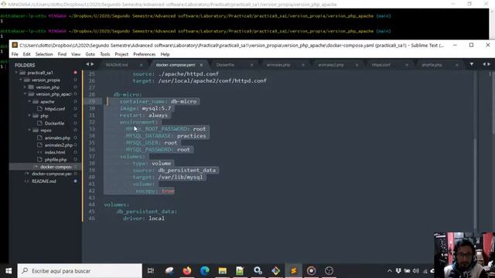Launch Microsoft Edge from the taskbar
The width and height of the screenshot is (495, 278).
tap(204, 271)
